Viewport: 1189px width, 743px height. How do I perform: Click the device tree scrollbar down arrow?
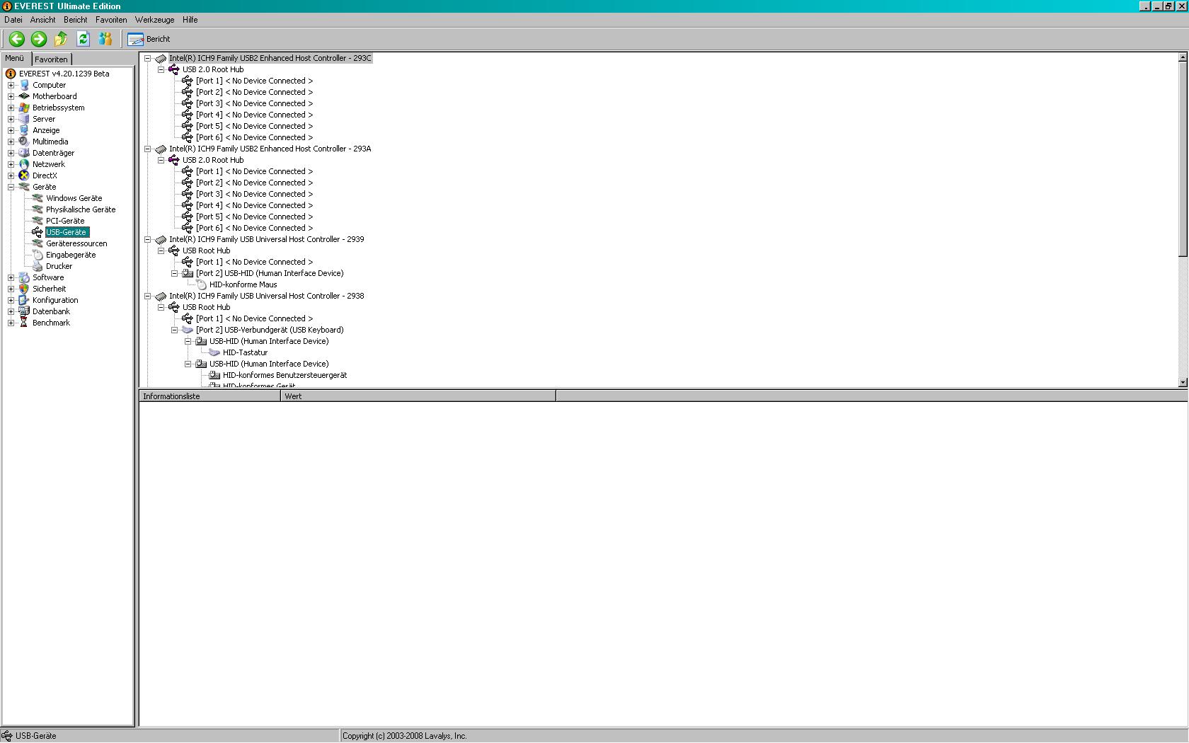click(1183, 382)
